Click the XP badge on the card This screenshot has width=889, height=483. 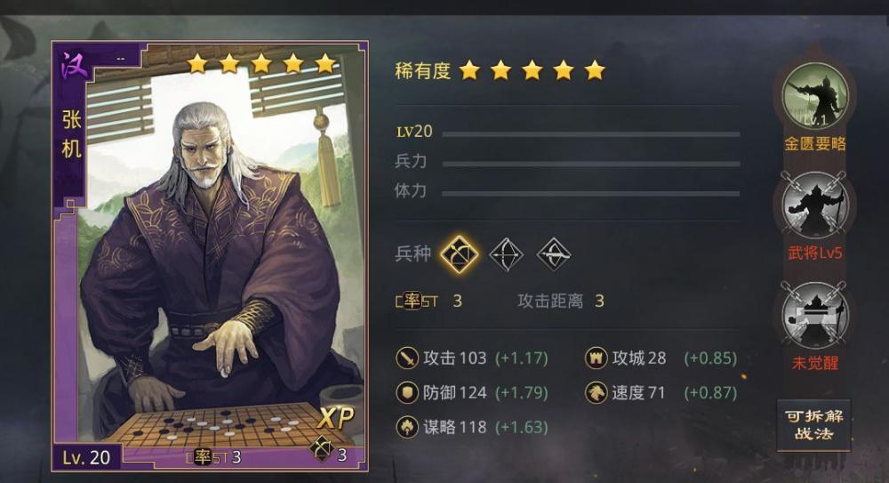pos(336,418)
